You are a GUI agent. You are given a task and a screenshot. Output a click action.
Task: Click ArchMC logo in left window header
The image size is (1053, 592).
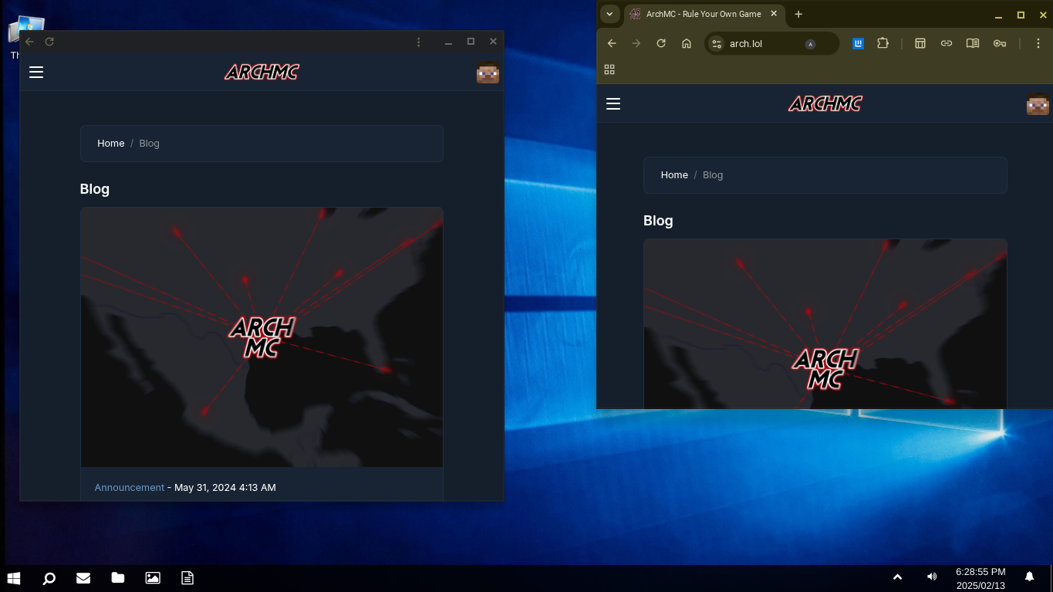(262, 72)
